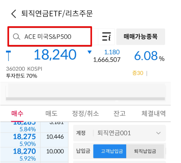Click the 증30 margin label

[138, 73]
